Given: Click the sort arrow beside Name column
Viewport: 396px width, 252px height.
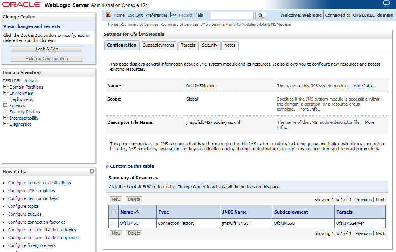Looking at the screenshot, I should [137, 212].
